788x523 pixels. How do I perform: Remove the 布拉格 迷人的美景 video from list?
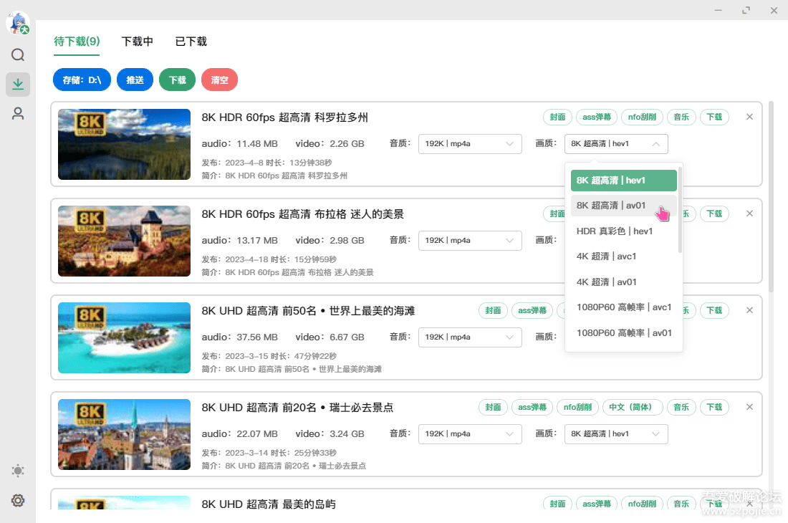pos(749,213)
